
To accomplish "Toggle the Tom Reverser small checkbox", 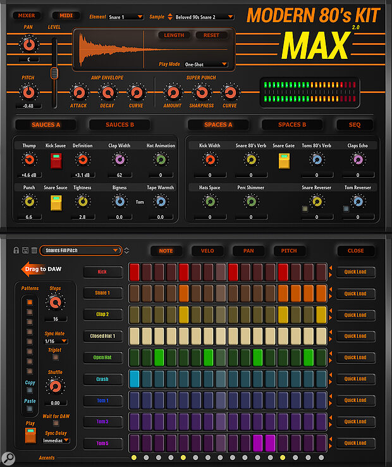I will [346, 208].
